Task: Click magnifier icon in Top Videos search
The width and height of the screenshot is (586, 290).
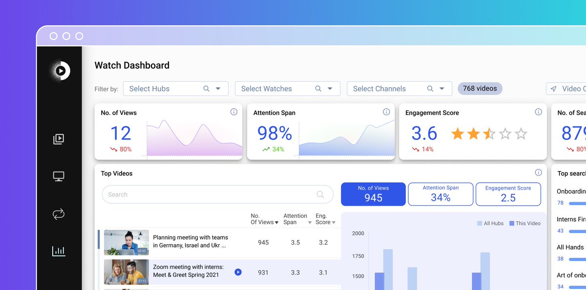Action: pyautogui.click(x=320, y=194)
